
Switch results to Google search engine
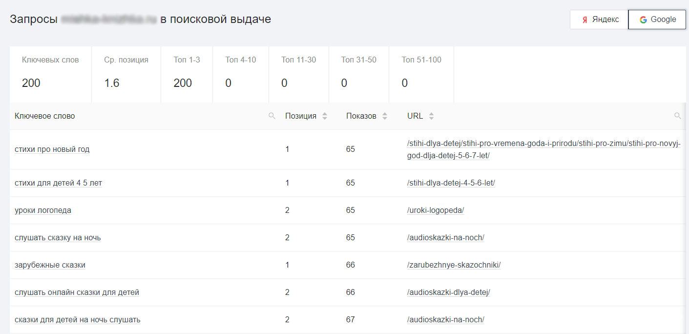click(657, 19)
